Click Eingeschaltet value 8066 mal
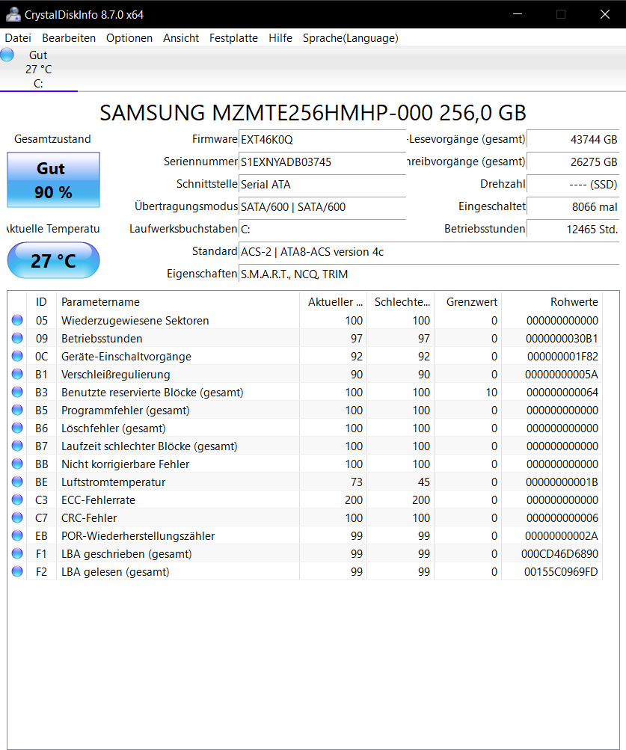 pos(573,206)
